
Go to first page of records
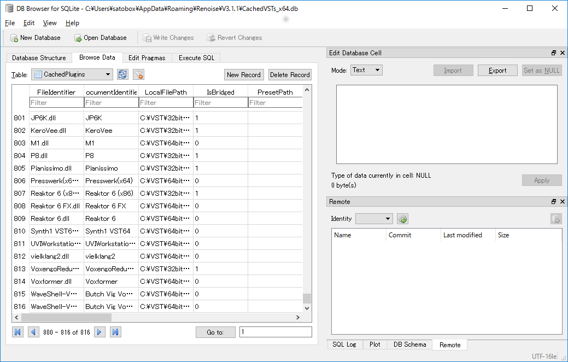(17, 332)
